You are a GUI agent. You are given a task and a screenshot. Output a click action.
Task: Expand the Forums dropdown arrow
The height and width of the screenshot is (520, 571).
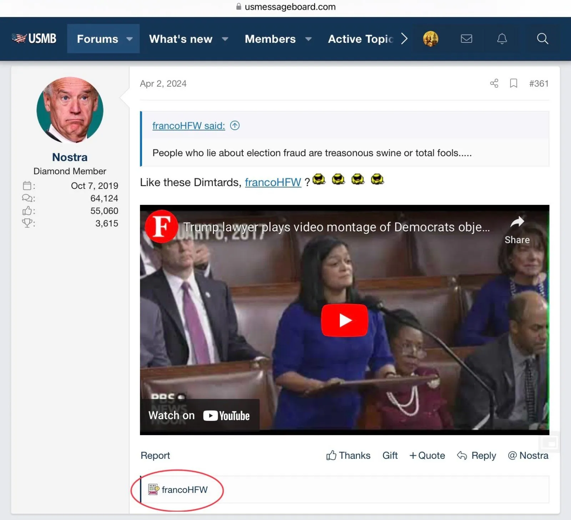click(130, 39)
